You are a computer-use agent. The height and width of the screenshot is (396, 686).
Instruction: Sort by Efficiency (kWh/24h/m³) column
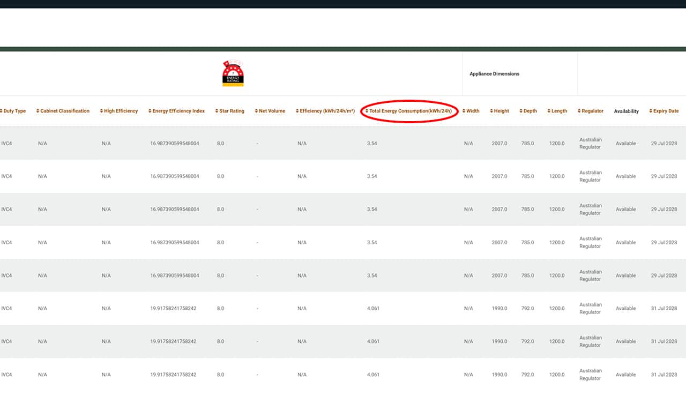click(x=327, y=111)
